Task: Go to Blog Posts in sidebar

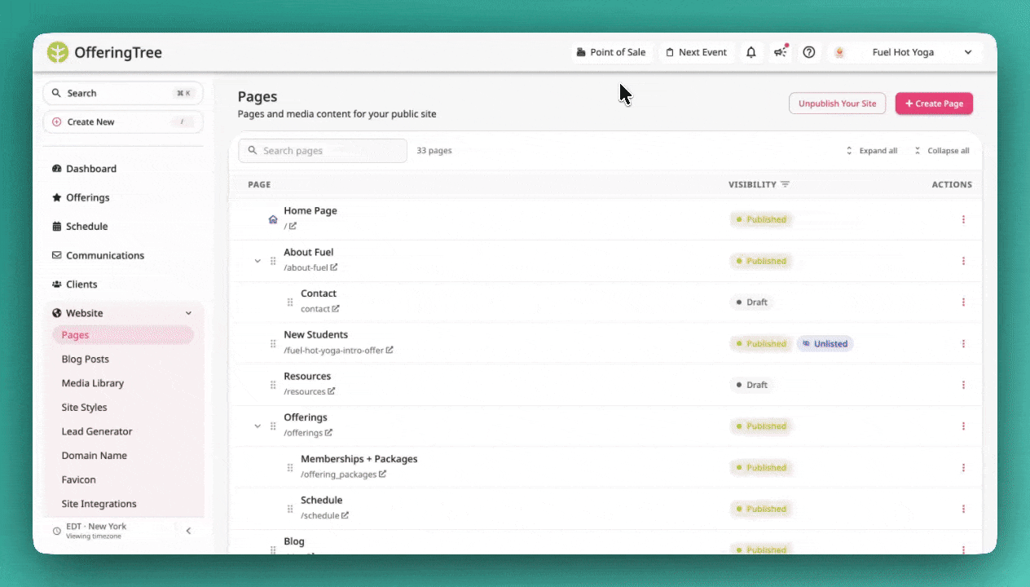Action: pyautogui.click(x=86, y=360)
